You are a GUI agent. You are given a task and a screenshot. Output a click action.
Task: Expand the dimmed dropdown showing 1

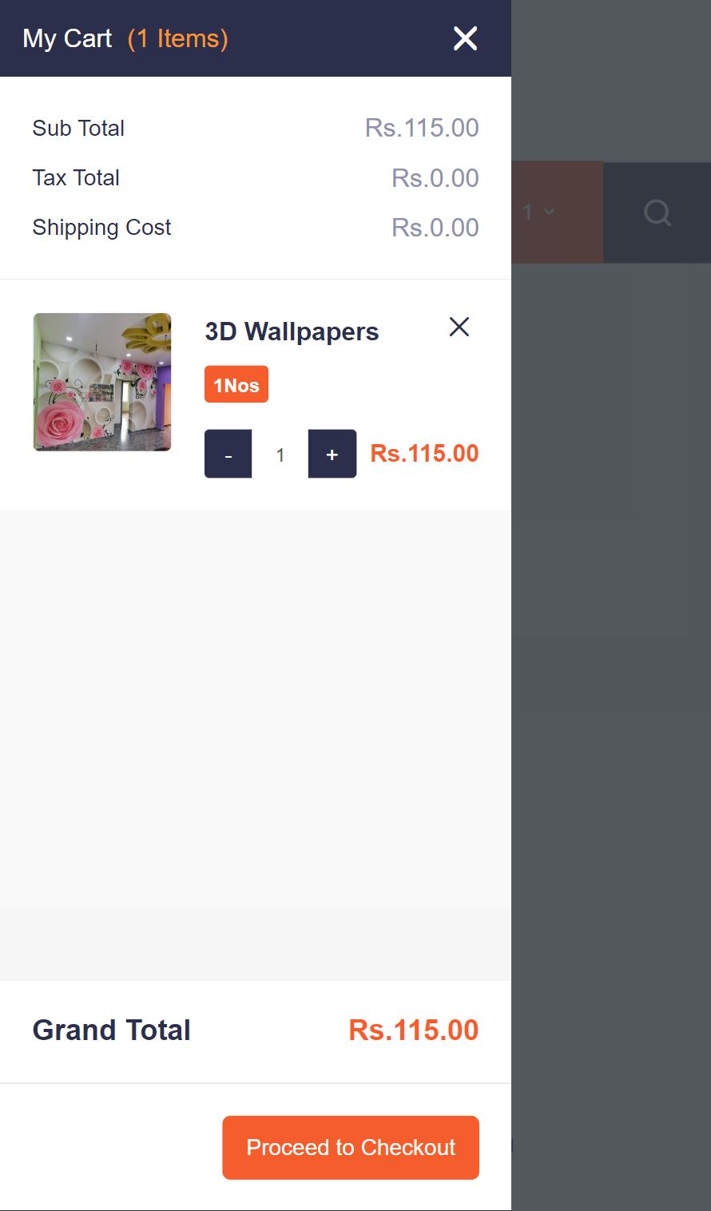pyautogui.click(x=539, y=212)
